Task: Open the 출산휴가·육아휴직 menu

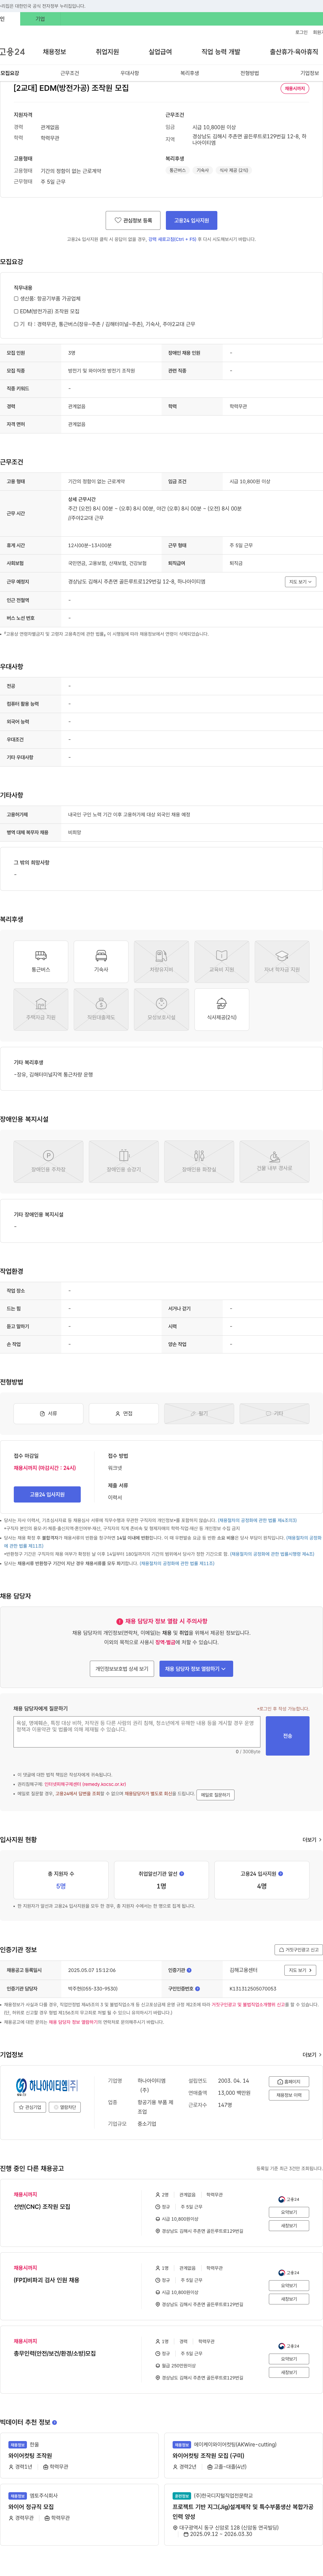Action: point(294,52)
